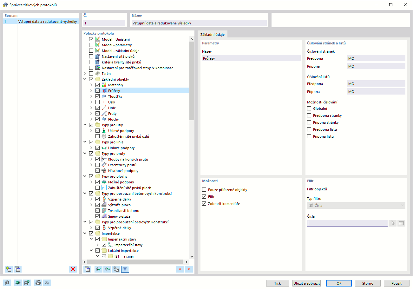Click the Název field in Parametry
The height and width of the screenshot is (290, 413).
point(251,58)
